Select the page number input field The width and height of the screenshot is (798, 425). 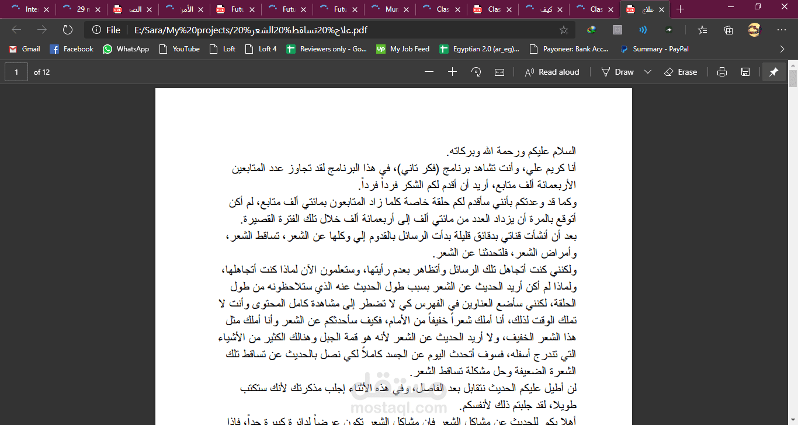click(16, 71)
